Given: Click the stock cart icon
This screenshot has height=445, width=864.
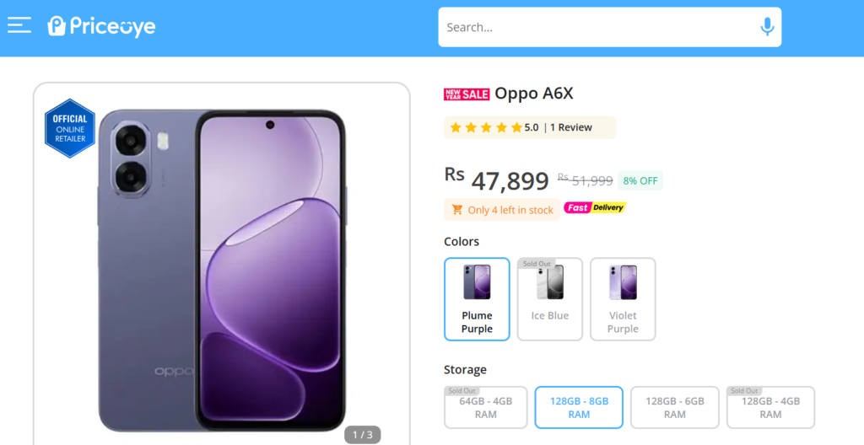Looking at the screenshot, I should [x=457, y=210].
